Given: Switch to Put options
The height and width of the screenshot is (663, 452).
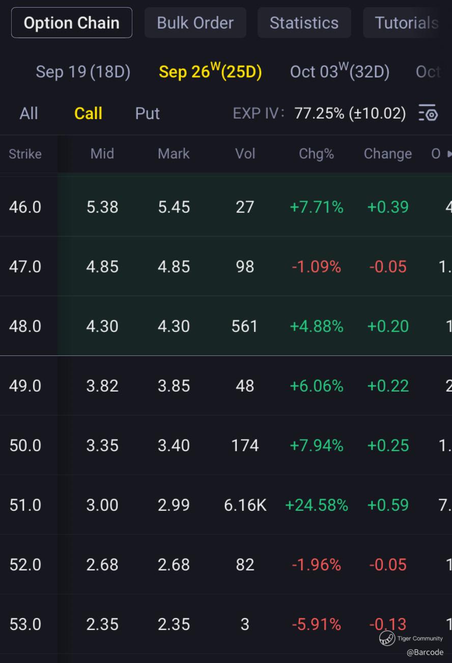Looking at the screenshot, I should click(x=147, y=113).
